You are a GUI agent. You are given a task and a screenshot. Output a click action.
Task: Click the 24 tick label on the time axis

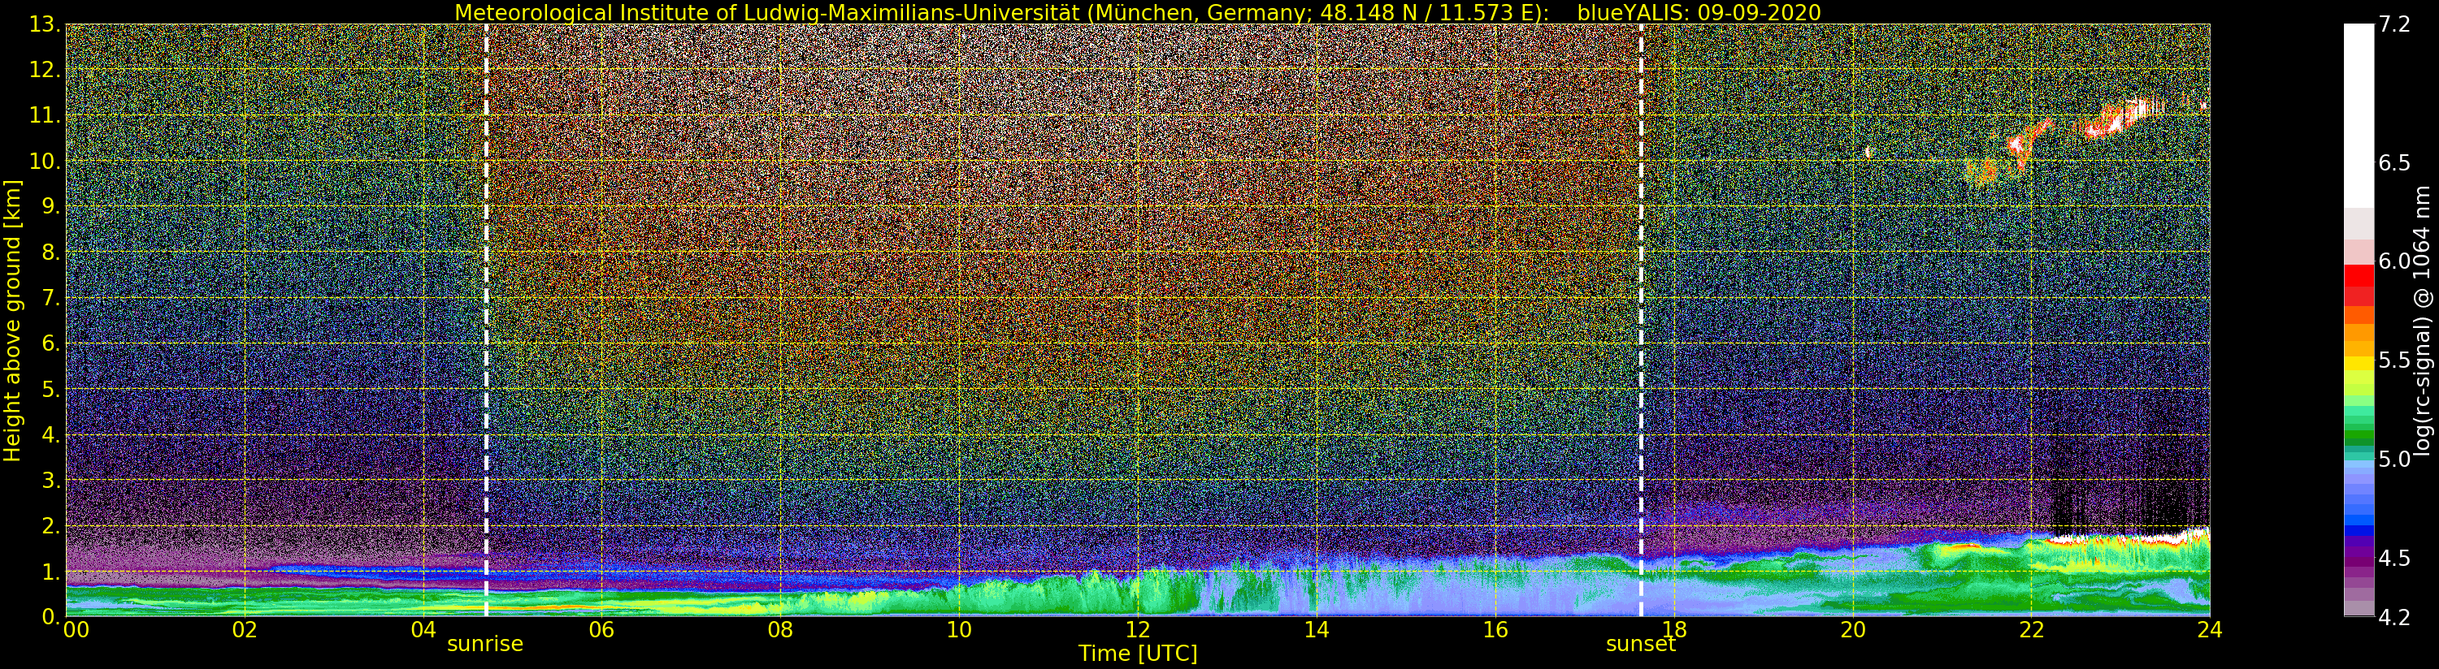pyautogui.click(x=2209, y=630)
